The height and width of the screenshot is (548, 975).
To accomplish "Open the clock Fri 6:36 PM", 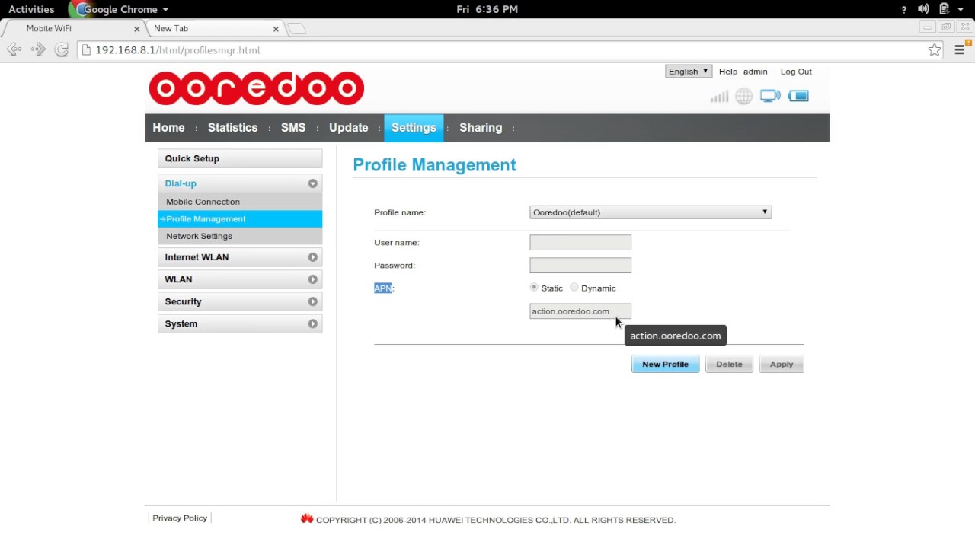I will click(487, 9).
